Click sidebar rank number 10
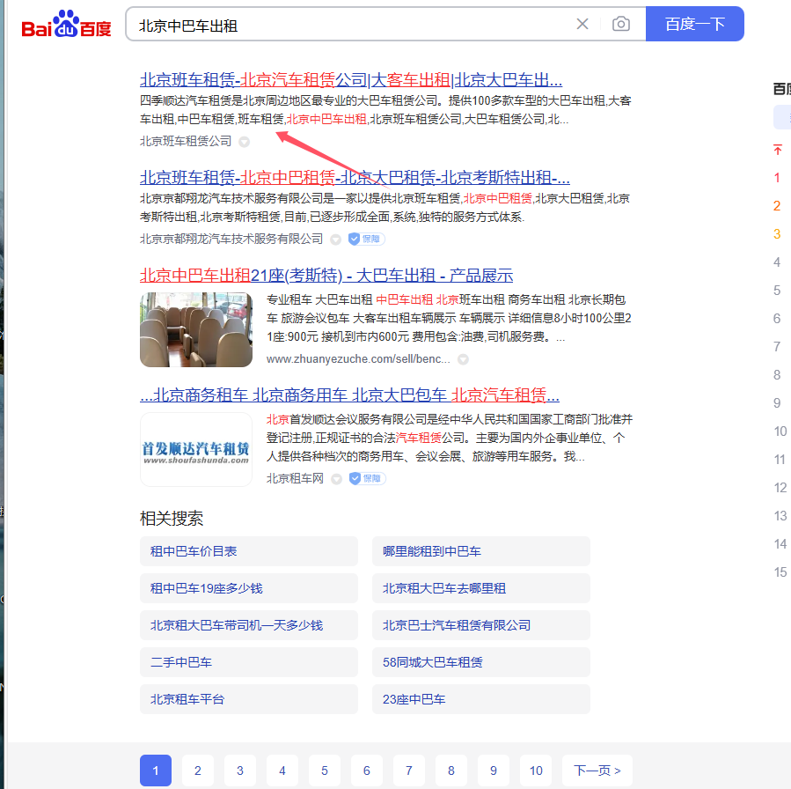Viewport: 791px width, 789px height. coord(780,431)
